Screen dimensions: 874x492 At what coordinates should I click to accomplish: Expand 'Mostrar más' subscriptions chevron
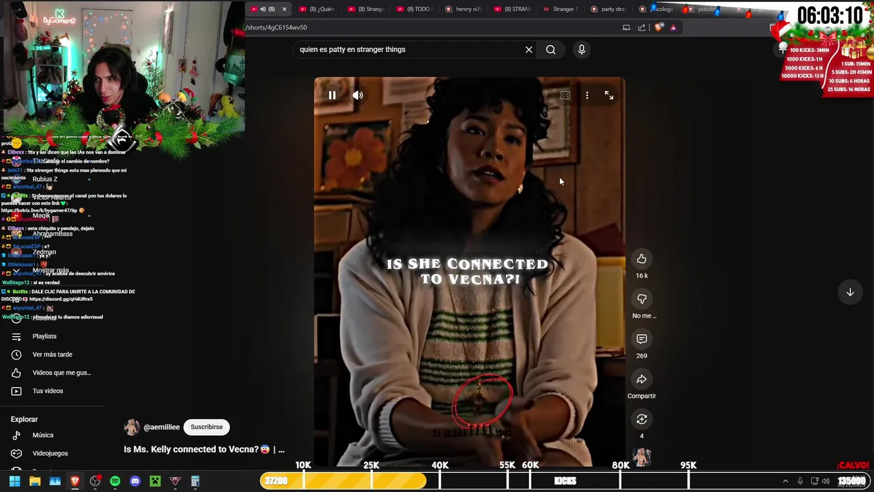(x=16, y=271)
